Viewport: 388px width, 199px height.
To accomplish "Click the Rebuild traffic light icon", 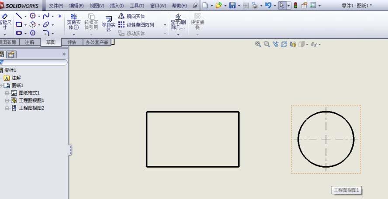I will coord(295,5).
